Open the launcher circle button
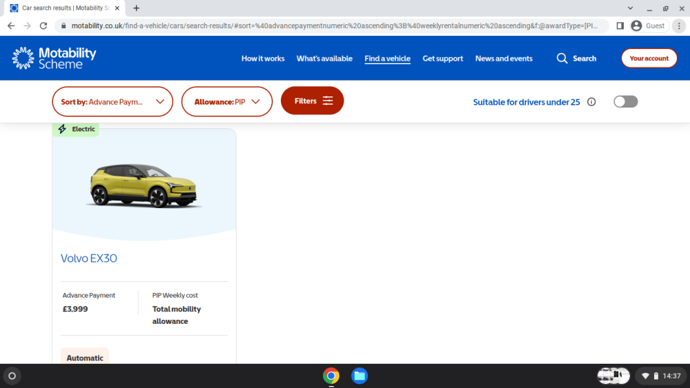The width and height of the screenshot is (690, 388). (x=12, y=376)
